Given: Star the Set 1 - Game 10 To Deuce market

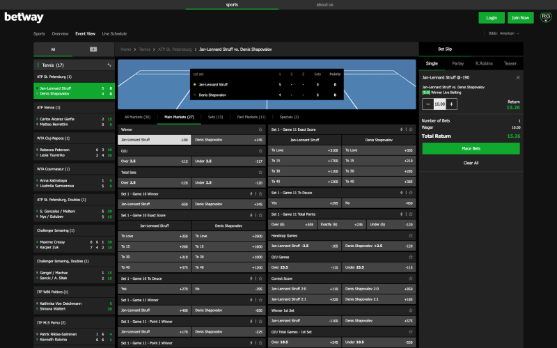Looking at the screenshot, I should coord(260,278).
